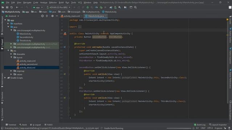Click the Search Everywhere magnifier icon

tap(135, 7)
